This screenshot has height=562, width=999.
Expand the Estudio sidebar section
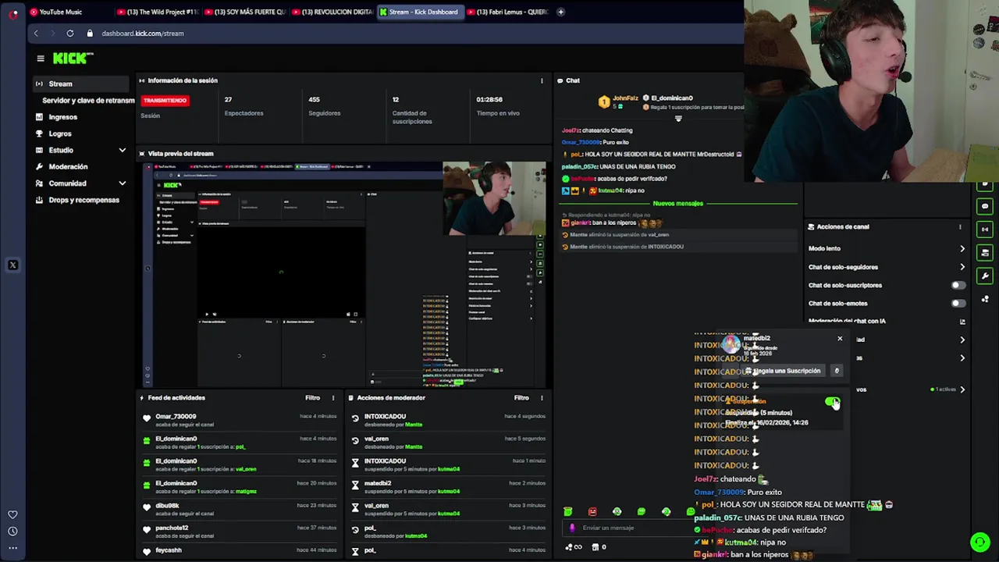point(122,150)
